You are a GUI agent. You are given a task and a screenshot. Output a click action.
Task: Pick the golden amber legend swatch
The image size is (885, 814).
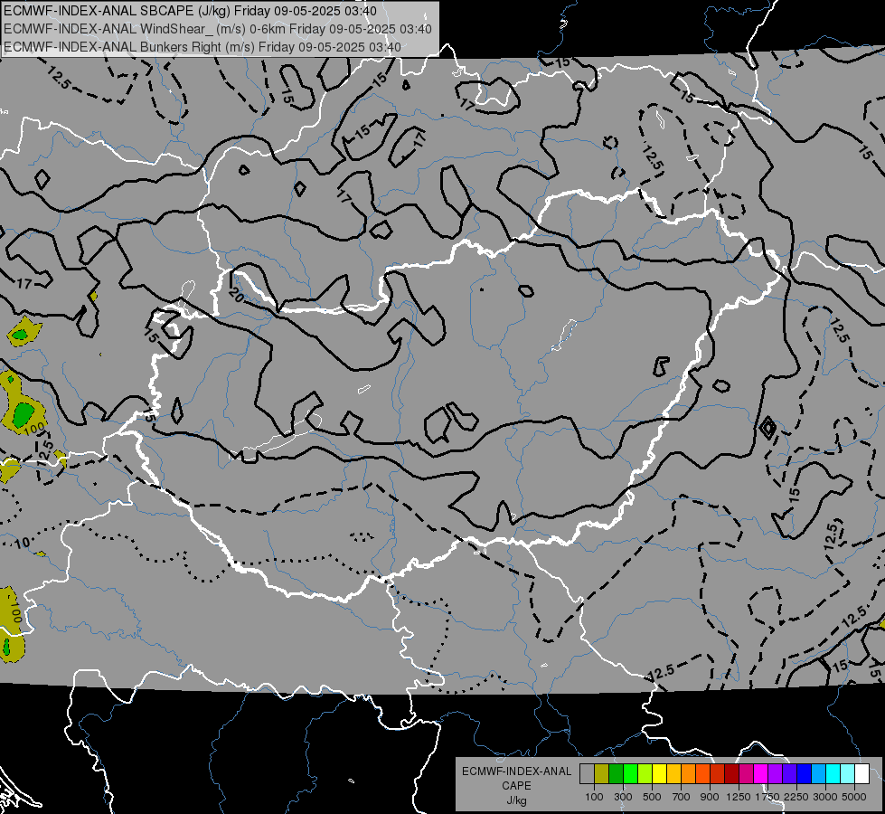(673, 773)
